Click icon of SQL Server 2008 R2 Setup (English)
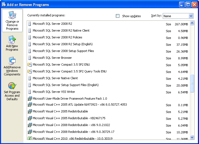The image size is (199, 144). [x=29, y=44]
